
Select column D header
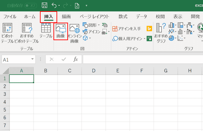[94, 71]
